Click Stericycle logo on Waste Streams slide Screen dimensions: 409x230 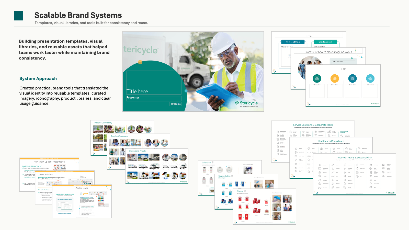click(390, 192)
